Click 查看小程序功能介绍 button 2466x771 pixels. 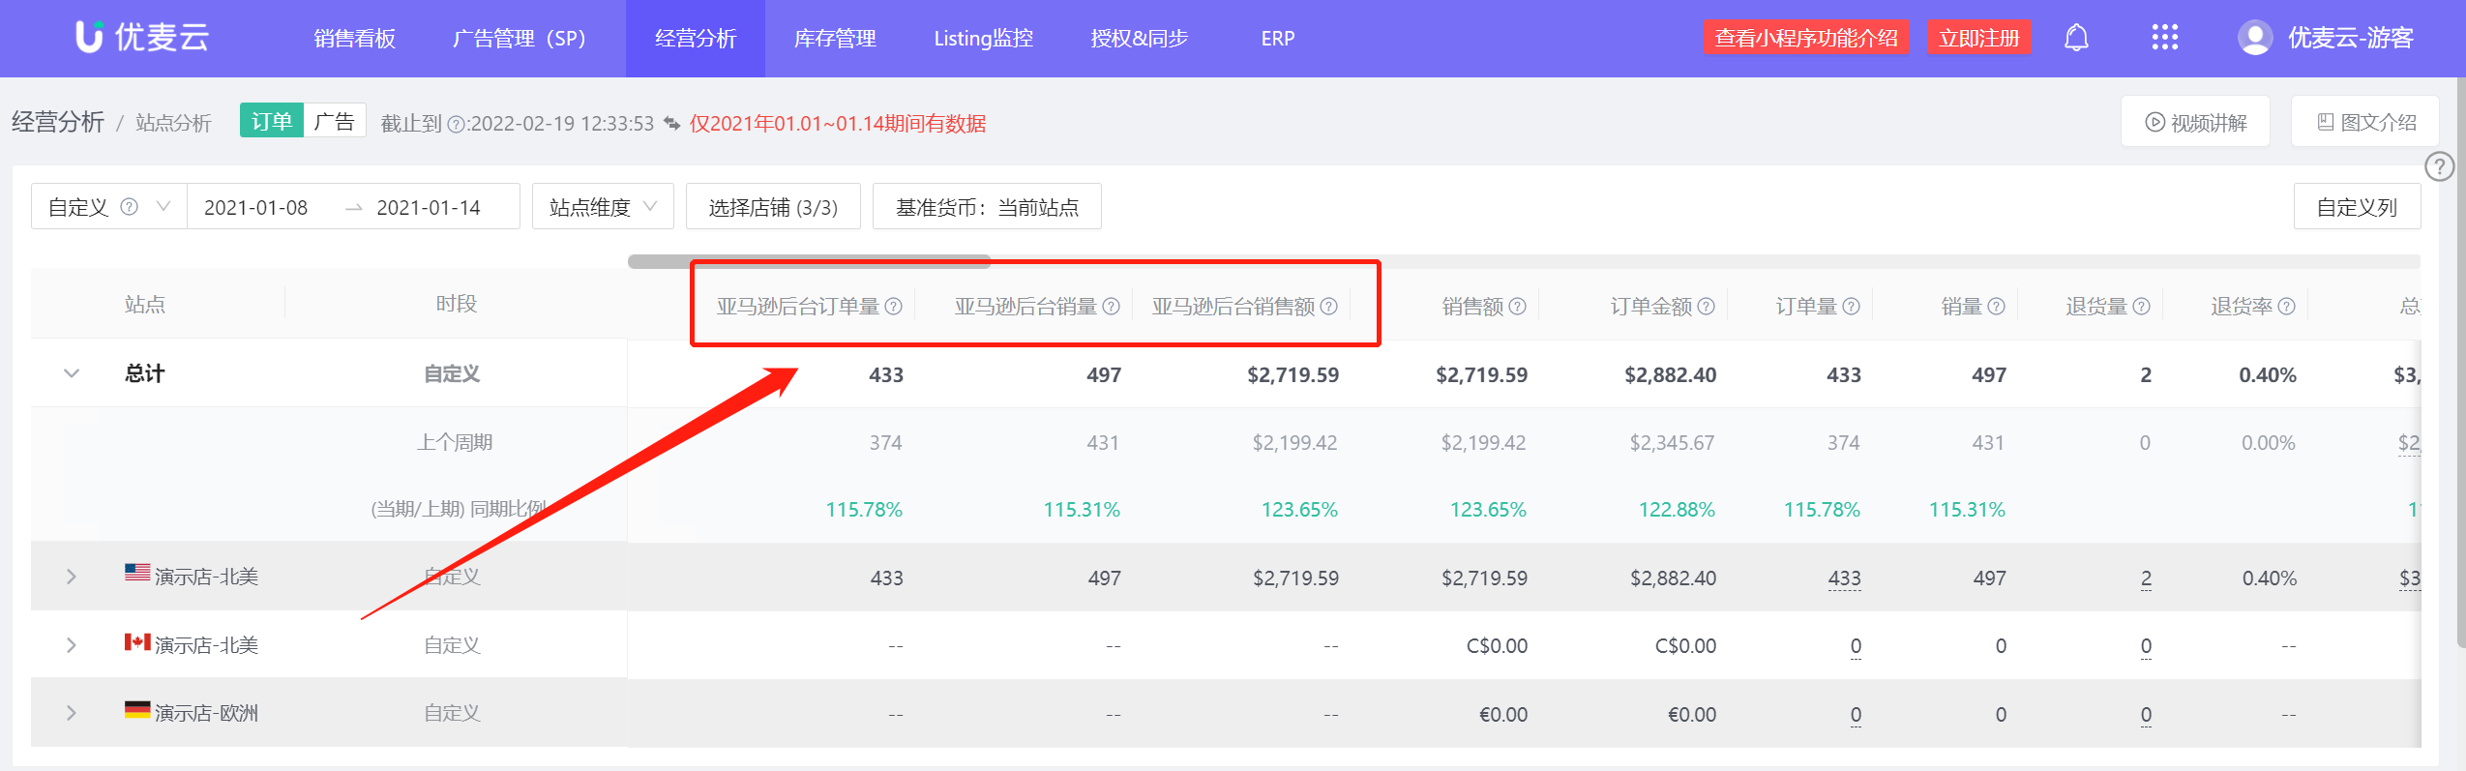pos(1806,38)
